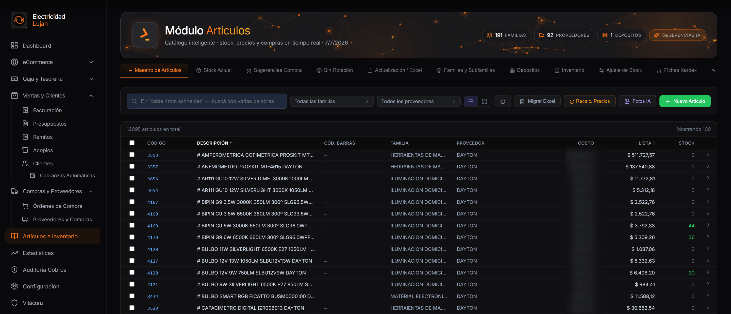This screenshot has height=314, width=731.
Task: Toggle the select-all header checkbox
Action: click(132, 143)
